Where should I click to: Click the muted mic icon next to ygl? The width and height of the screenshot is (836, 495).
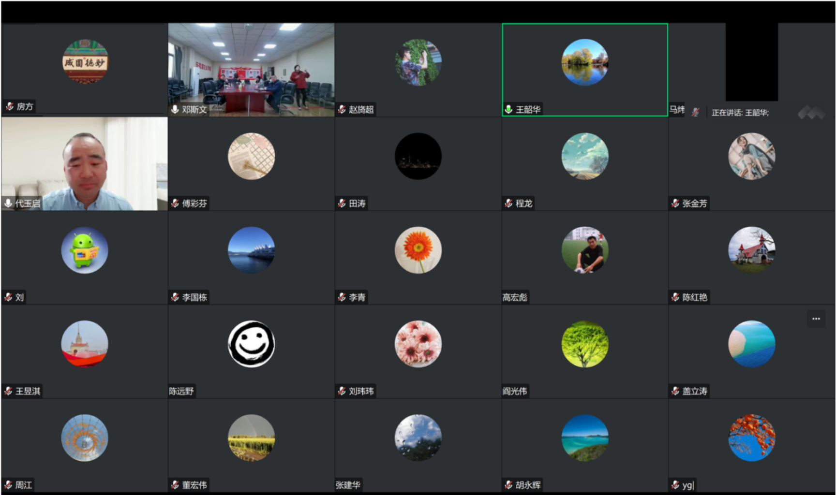675,485
